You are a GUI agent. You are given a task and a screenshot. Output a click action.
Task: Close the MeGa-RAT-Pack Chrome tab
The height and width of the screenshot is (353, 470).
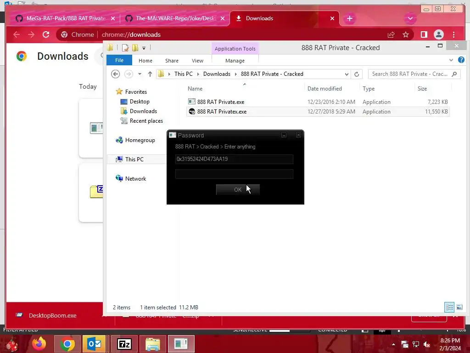[113, 18]
